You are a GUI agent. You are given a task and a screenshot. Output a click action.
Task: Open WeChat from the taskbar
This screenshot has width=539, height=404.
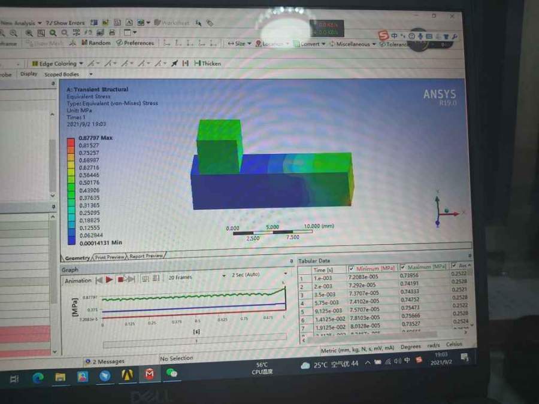click(x=172, y=375)
